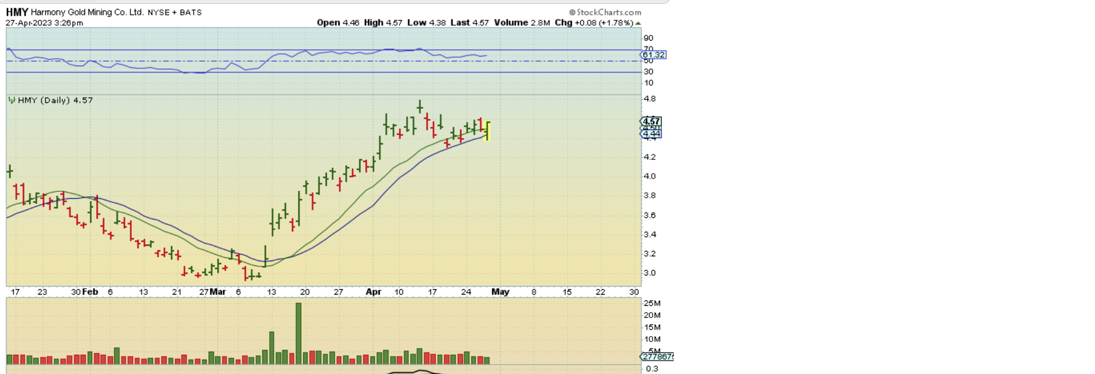Click the 21 date label on axis

177,292
